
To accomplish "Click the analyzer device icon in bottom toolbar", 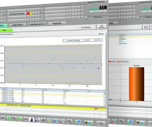I will point(31,119).
